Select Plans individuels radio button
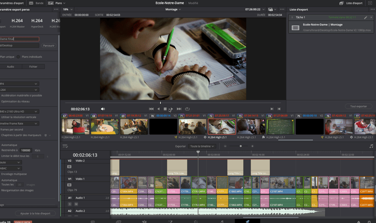Viewport: 376px width, 223px height. point(18,57)
